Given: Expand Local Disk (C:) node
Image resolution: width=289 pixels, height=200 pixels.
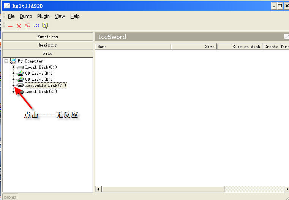Looking at the screenshot, I should point(13,67).
